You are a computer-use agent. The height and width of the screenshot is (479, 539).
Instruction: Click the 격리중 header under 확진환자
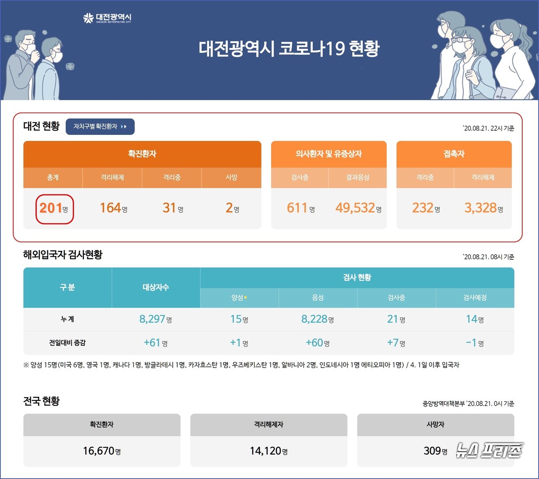click(172, 178)
